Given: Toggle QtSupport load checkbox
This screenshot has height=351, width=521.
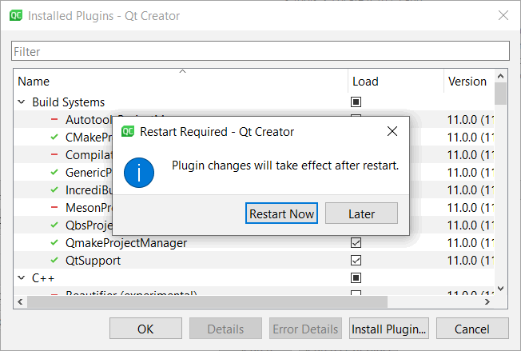Looking at the screenshot, I should click(356, 261).
